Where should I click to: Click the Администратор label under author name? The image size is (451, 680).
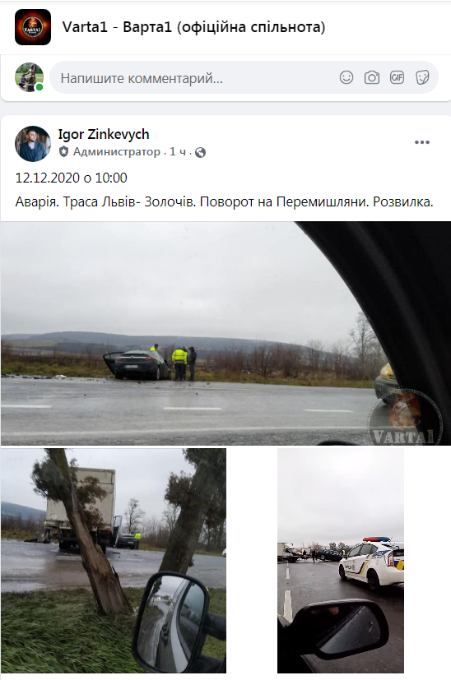116,152
